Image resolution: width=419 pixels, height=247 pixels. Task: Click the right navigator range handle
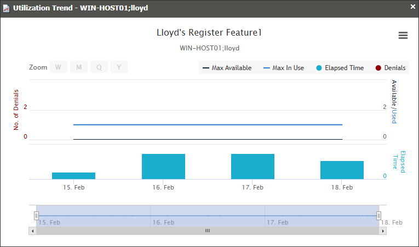coord(378,215)
